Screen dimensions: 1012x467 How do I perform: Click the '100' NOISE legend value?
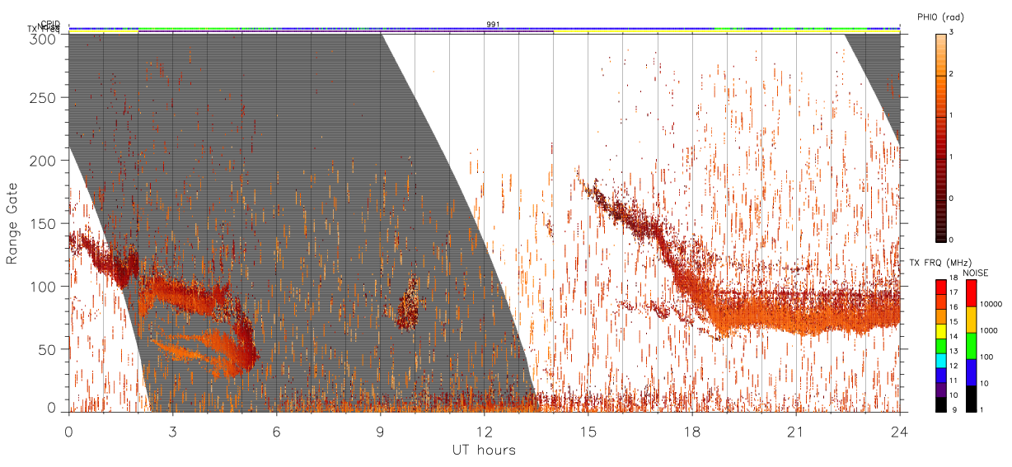[x=986, y=358]
